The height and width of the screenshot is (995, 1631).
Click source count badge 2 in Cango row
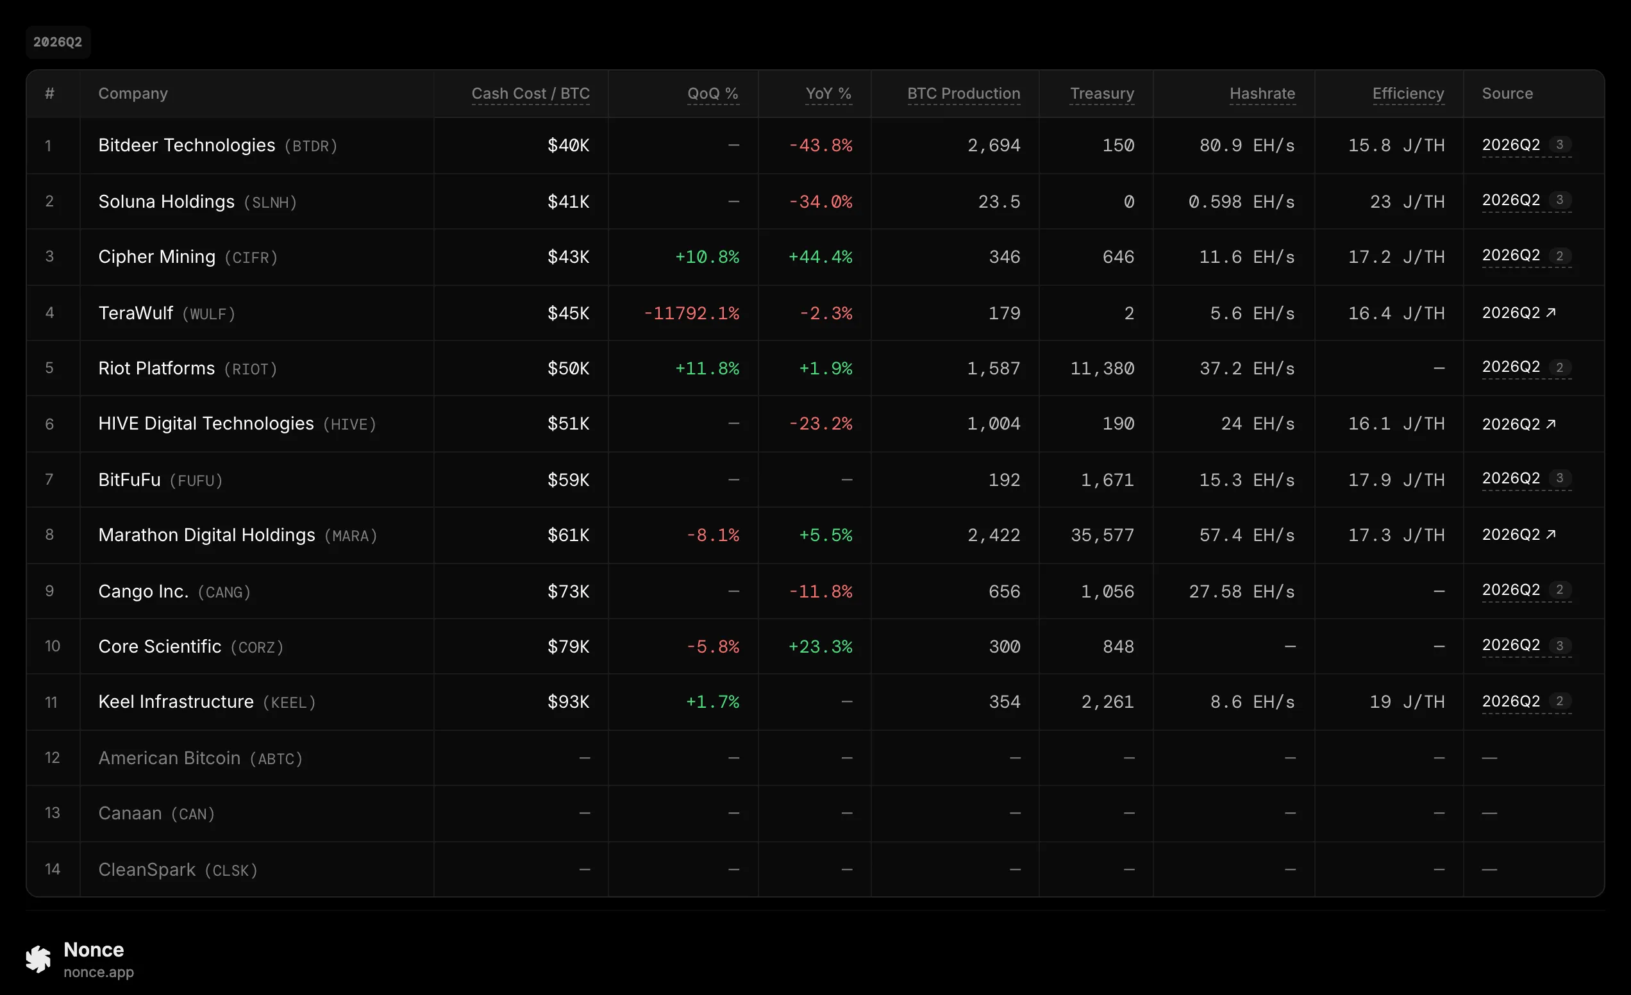[x=1559, y=590]
